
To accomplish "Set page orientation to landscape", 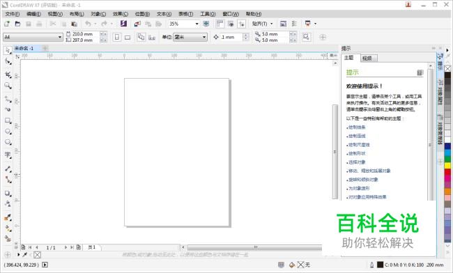I will 127,37.
